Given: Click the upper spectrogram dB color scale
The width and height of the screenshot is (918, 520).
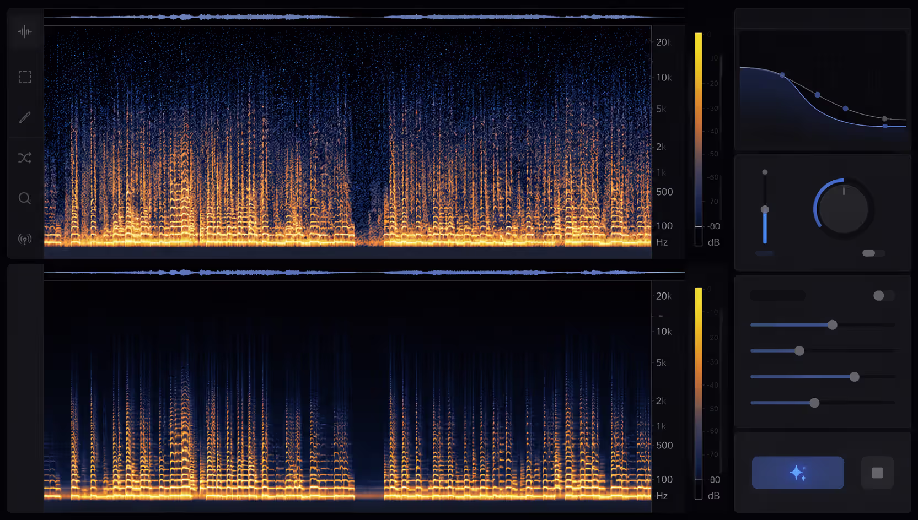Looking at the screenshot, I should [x=699, y=139].
